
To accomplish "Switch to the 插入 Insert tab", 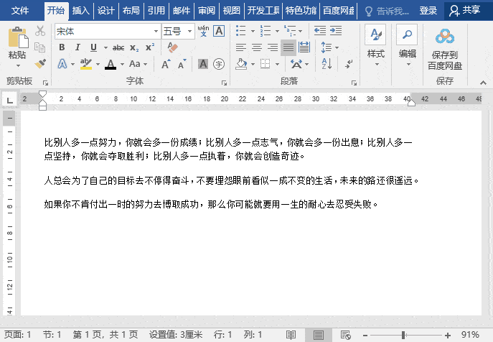I will point(81,11).
